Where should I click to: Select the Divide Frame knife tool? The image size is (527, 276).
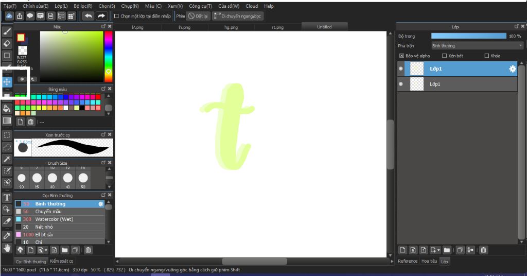coord(7,221)
